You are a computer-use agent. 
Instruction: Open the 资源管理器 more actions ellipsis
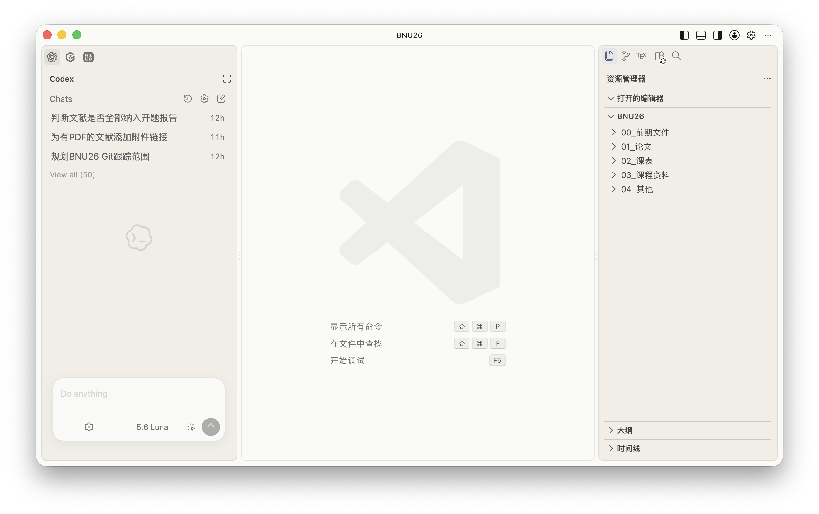(x=767, y=79)
